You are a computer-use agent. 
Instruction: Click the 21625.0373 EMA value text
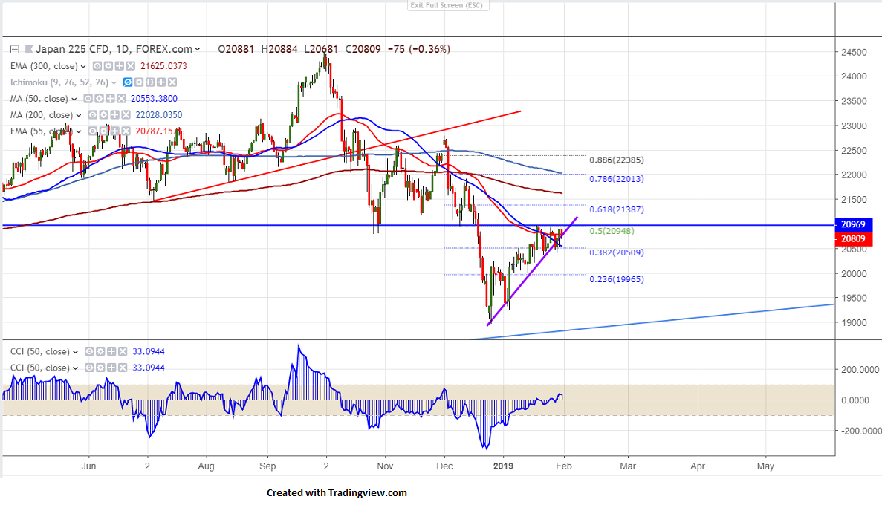tap(163, 66)
